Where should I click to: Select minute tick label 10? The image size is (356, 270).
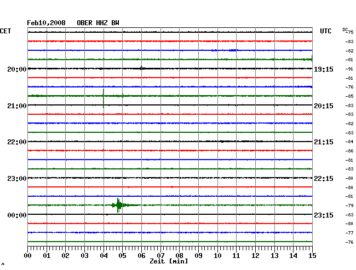point(217,256)
